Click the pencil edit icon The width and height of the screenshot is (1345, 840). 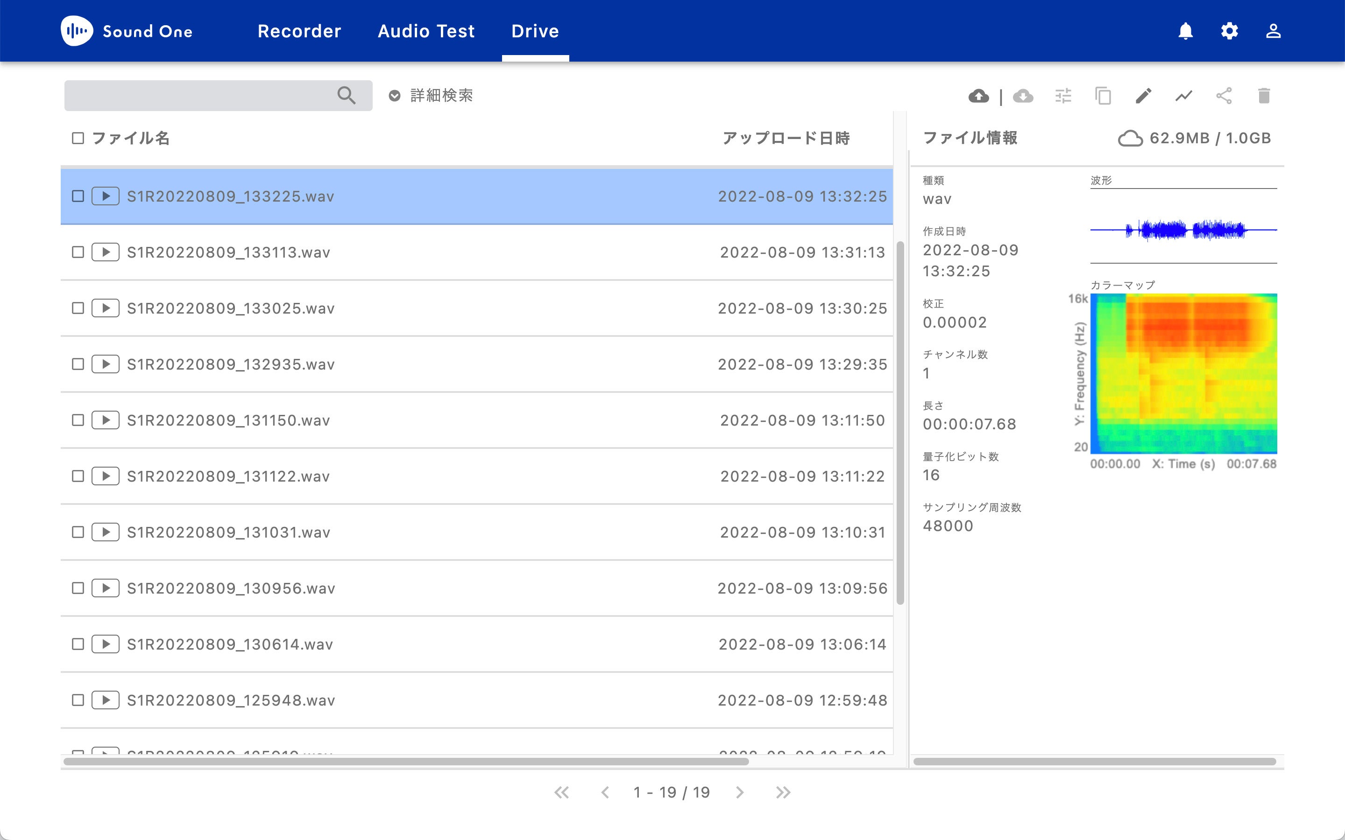[x=1143, y=96]
